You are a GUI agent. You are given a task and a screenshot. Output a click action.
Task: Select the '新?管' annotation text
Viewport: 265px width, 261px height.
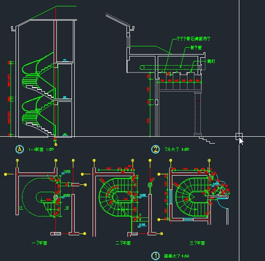pos(196,48)
